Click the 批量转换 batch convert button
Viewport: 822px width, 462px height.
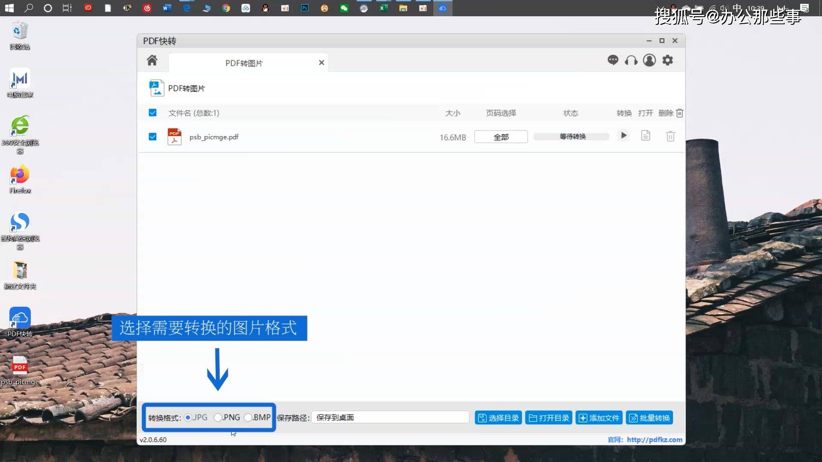pyautogui.click(x=649, y=418)
